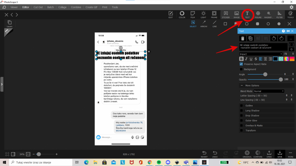The image size is (296, 166).
Task: Adjust the font size stepper
Action: (x=293, y=54)
